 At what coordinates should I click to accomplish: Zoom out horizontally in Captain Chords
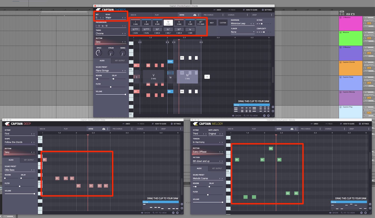tap(264, 116)
